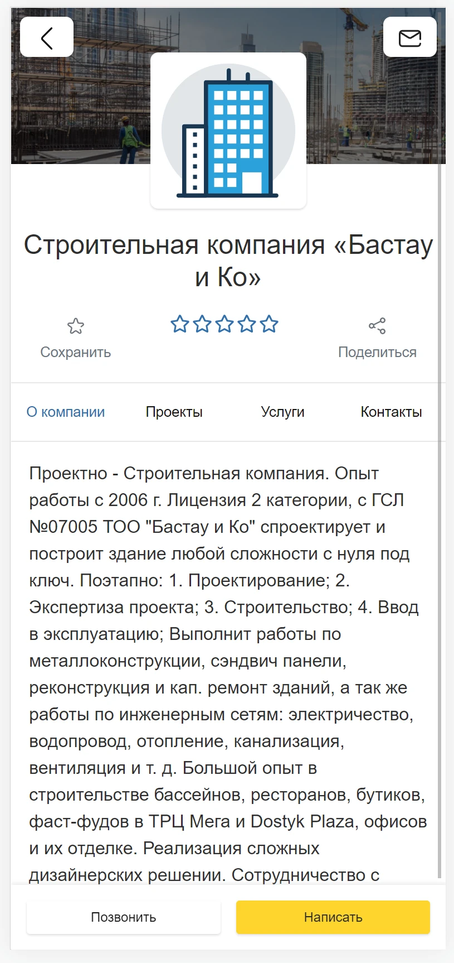The height and width of the screenshot is (963, 454).
Task: Tap the Поделиться share icon
Action: (x=377, y=326)
